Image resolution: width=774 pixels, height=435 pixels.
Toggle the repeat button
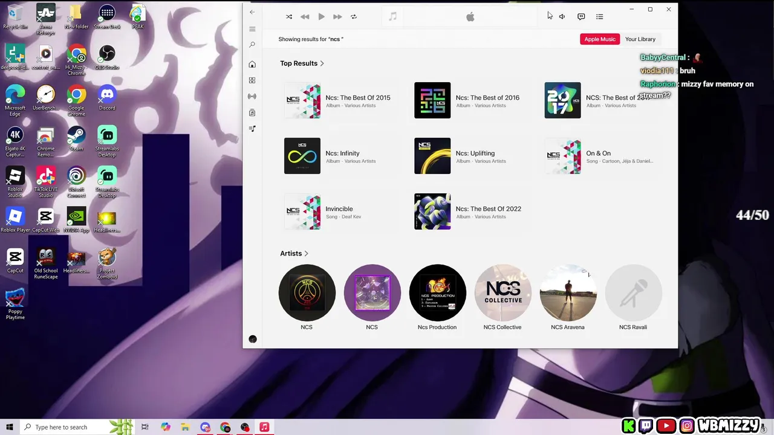tap(354, 17)
